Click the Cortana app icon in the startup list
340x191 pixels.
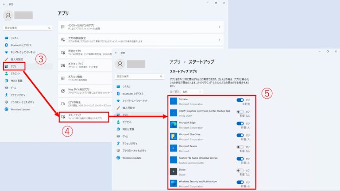(174, 101)
